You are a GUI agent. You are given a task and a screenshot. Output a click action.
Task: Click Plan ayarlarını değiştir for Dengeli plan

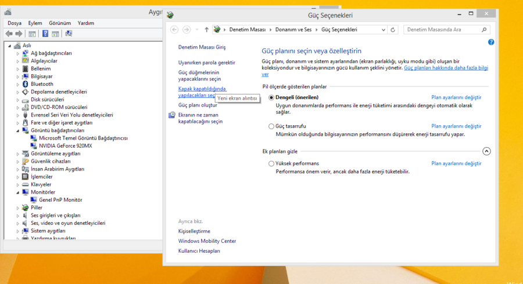456,97
